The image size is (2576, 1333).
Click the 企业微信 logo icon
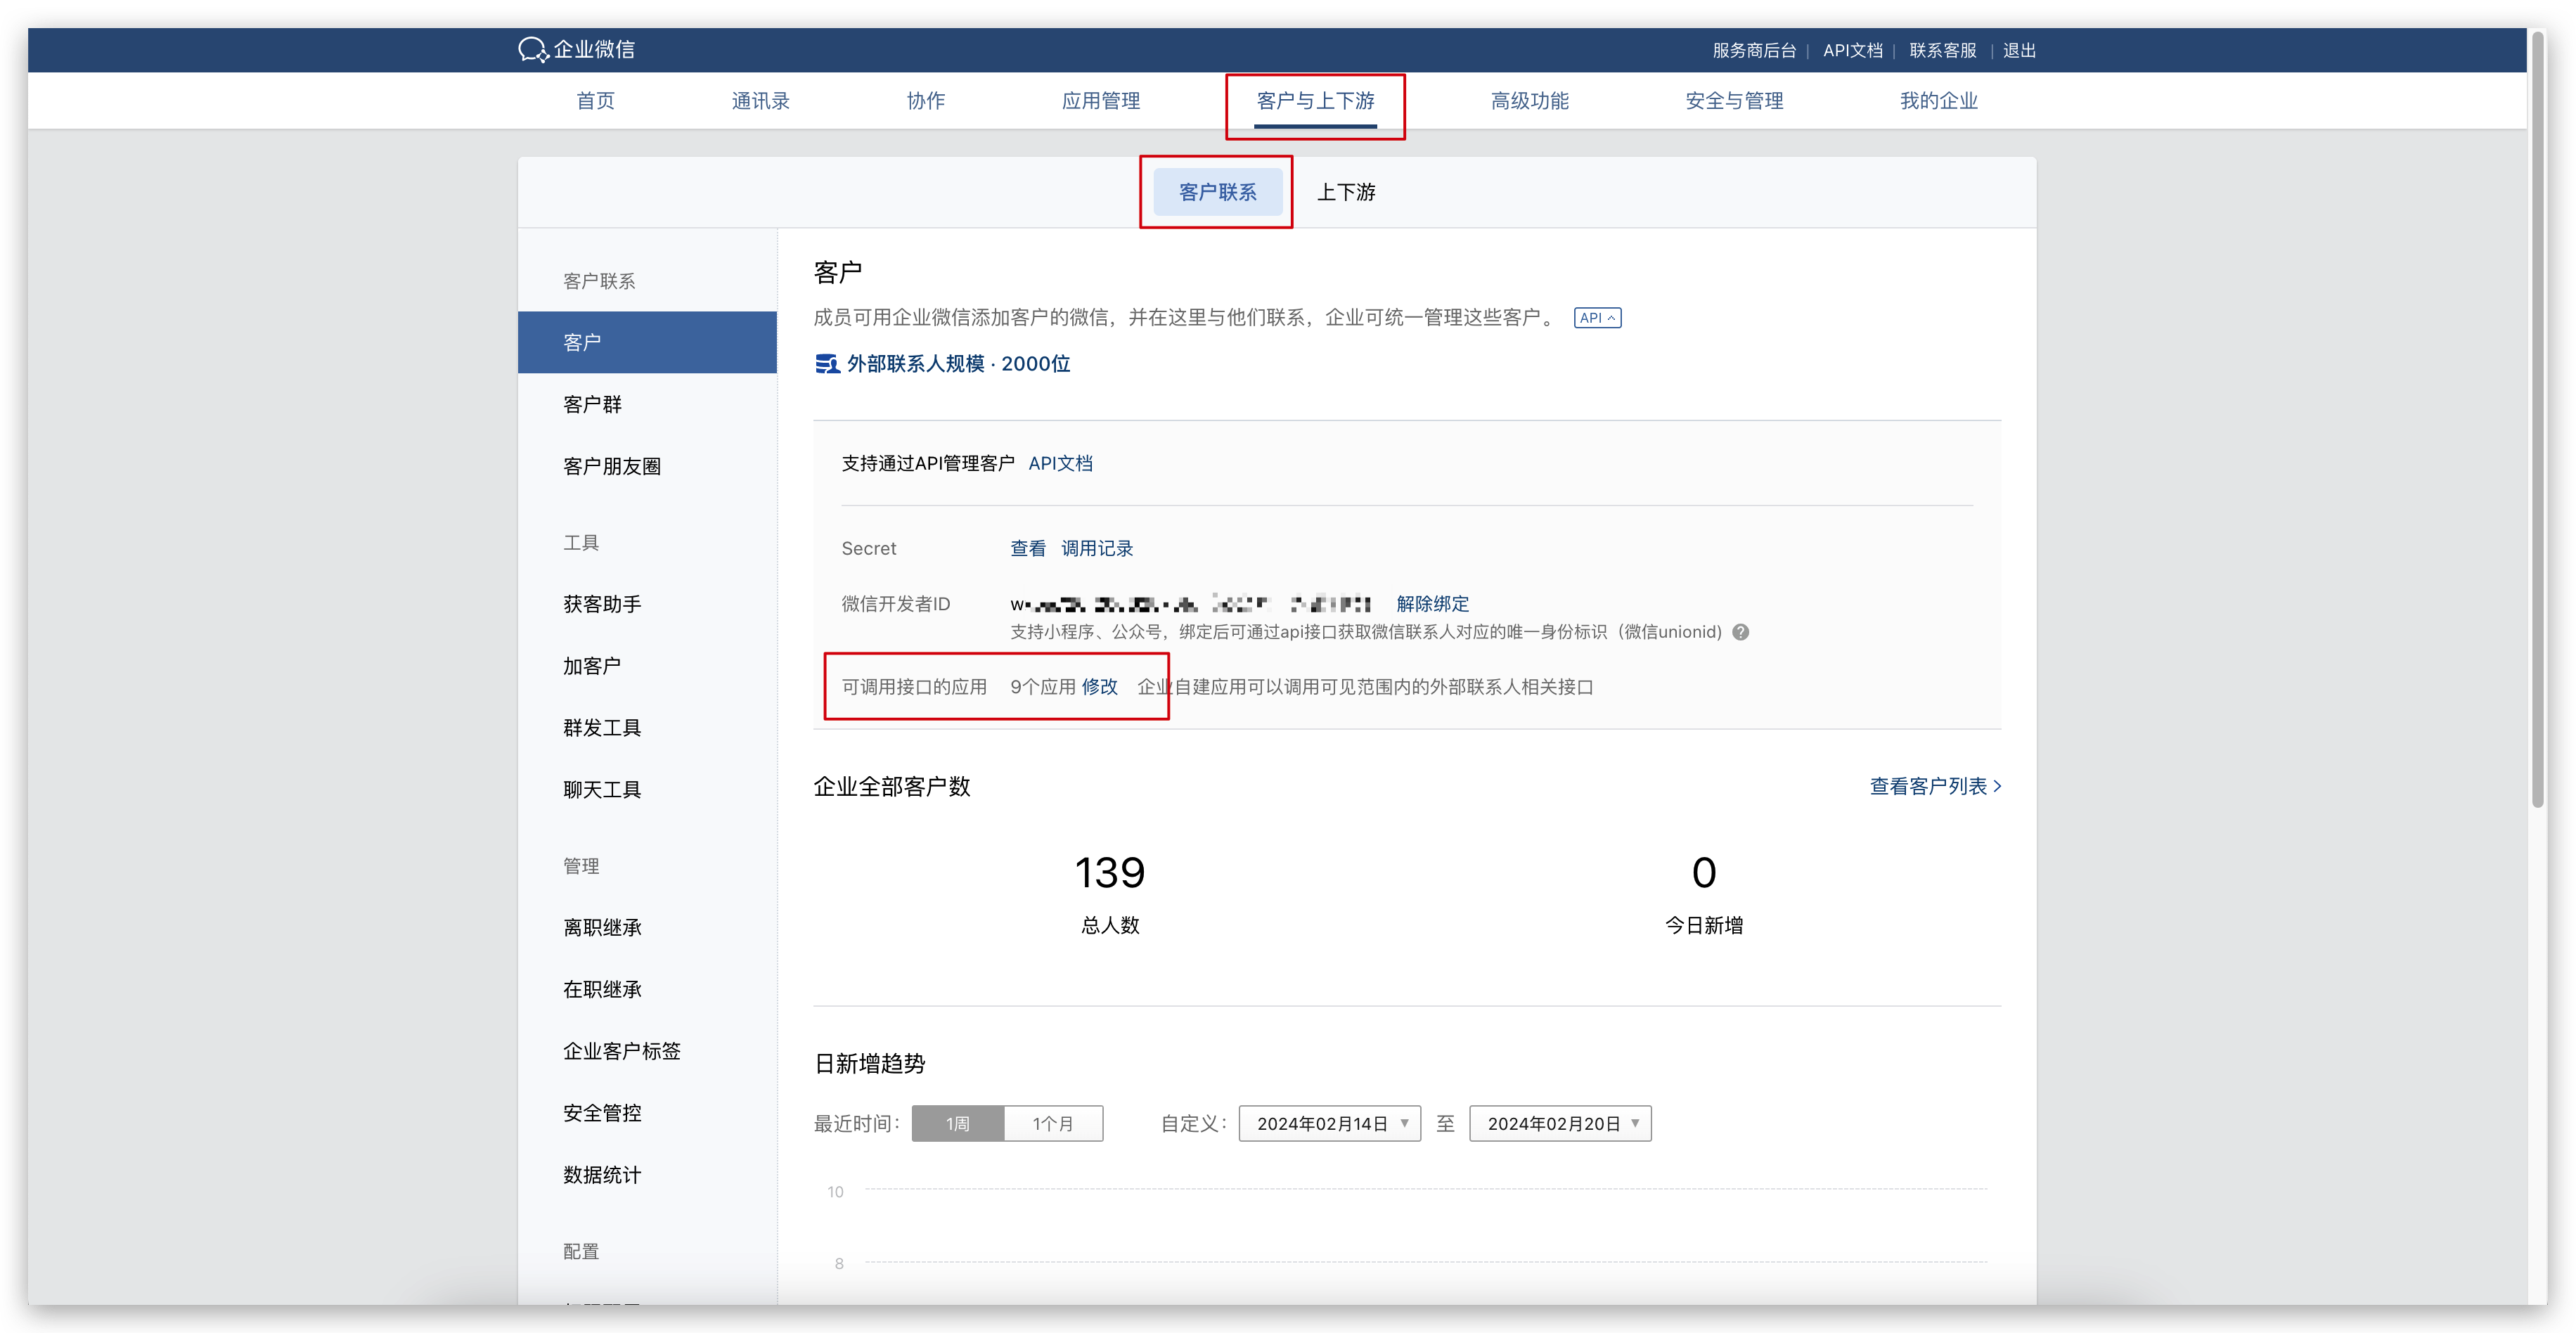tap(533, 50)
